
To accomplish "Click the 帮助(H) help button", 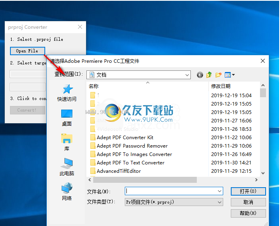I will point(248,213).
